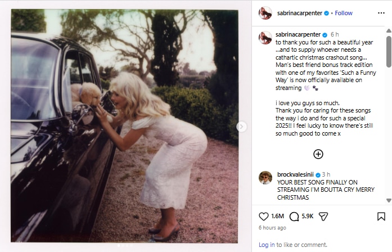Load more comments with the plus icon

click(x=318, y=154)
